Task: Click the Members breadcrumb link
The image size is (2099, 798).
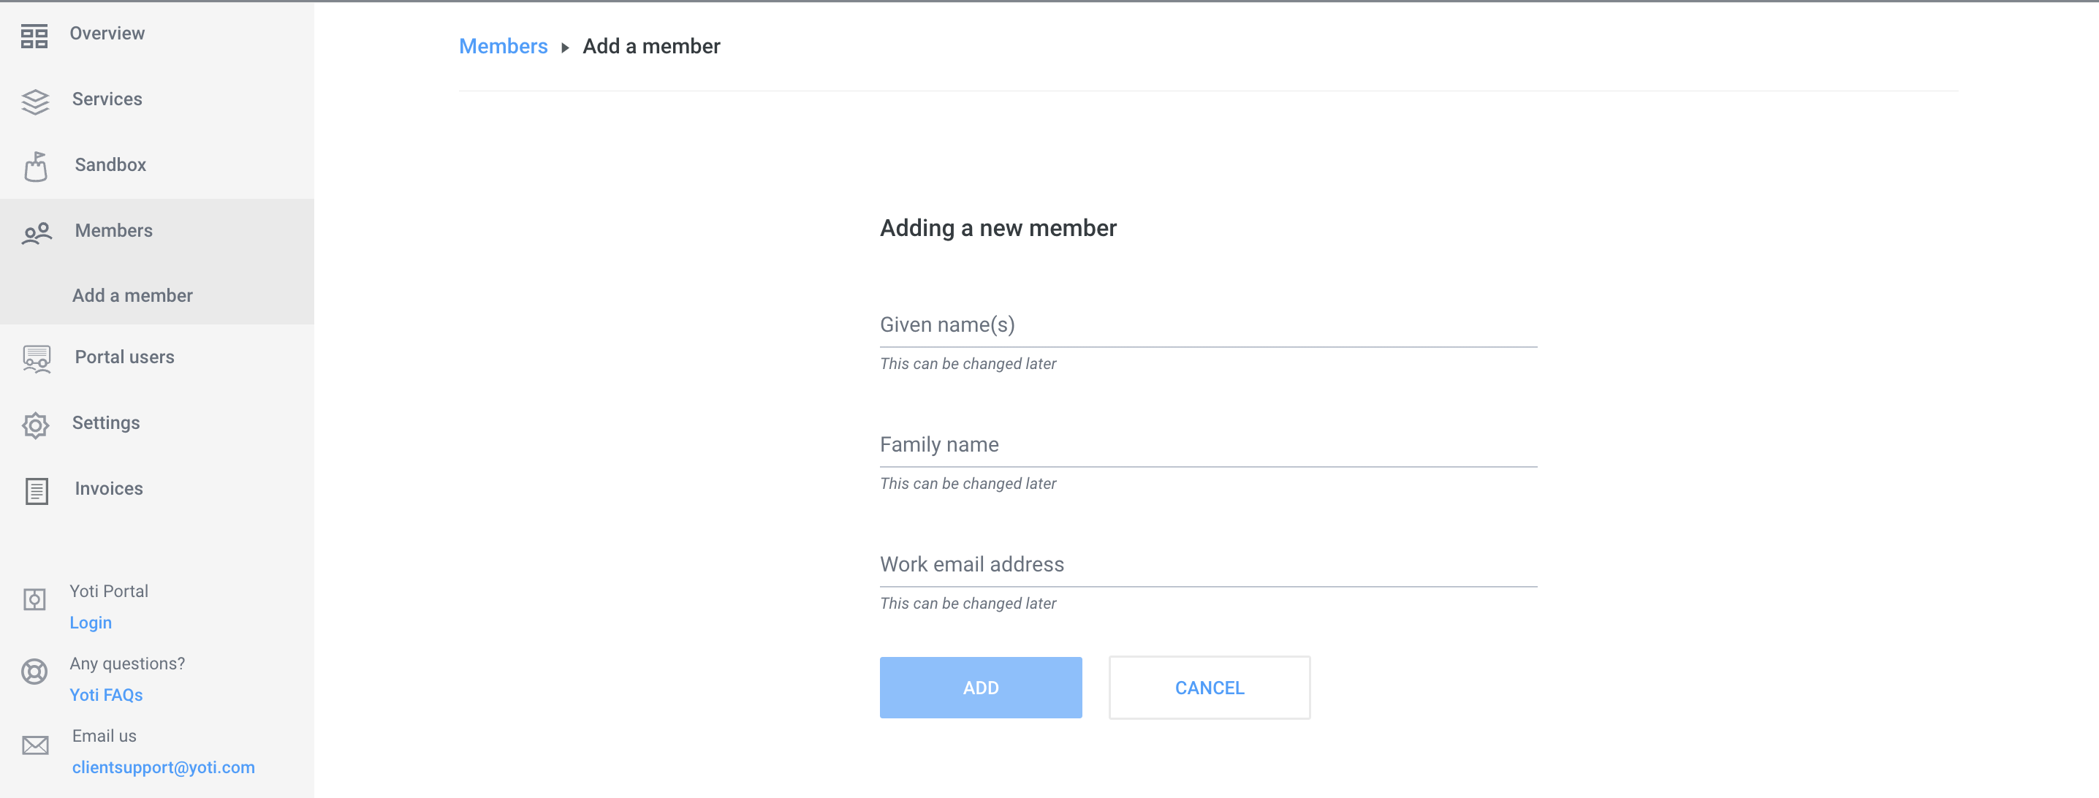Action: (x=504, y=47)
